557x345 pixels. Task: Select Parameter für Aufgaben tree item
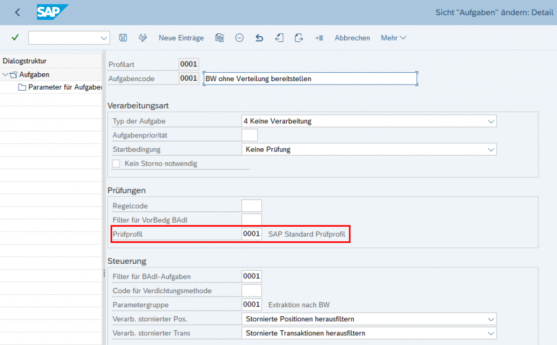(65, 87)
